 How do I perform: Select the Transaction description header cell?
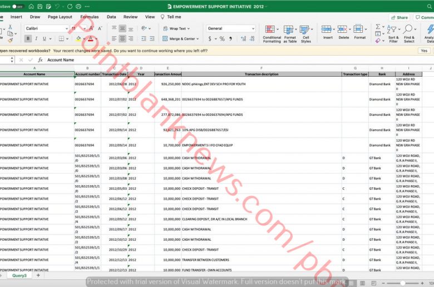click(x=261, y=74)
